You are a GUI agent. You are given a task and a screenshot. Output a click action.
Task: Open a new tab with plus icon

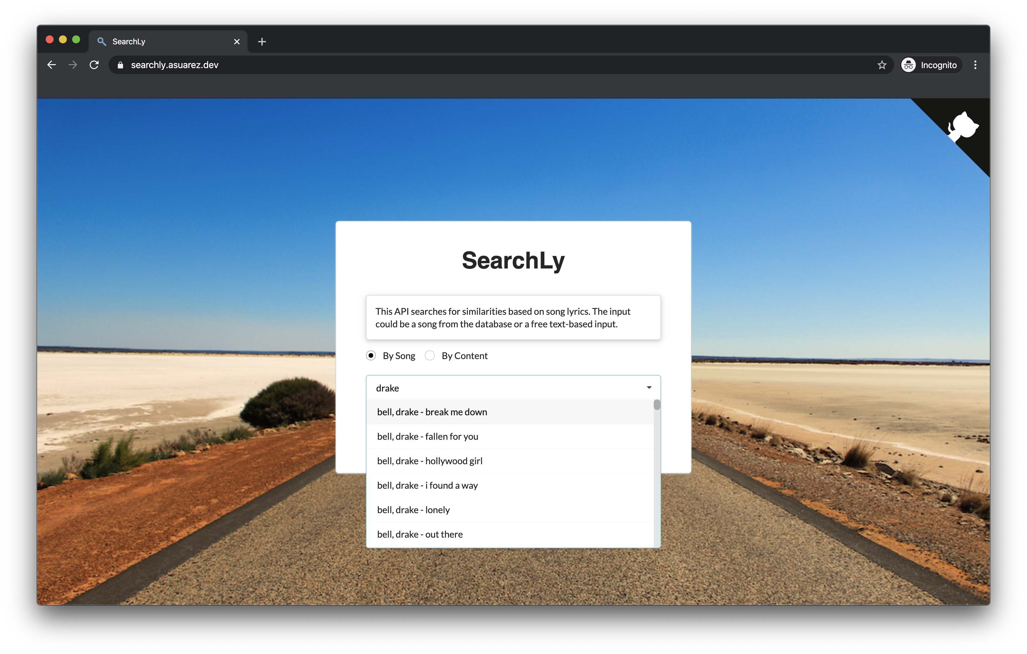click(262, 41)
